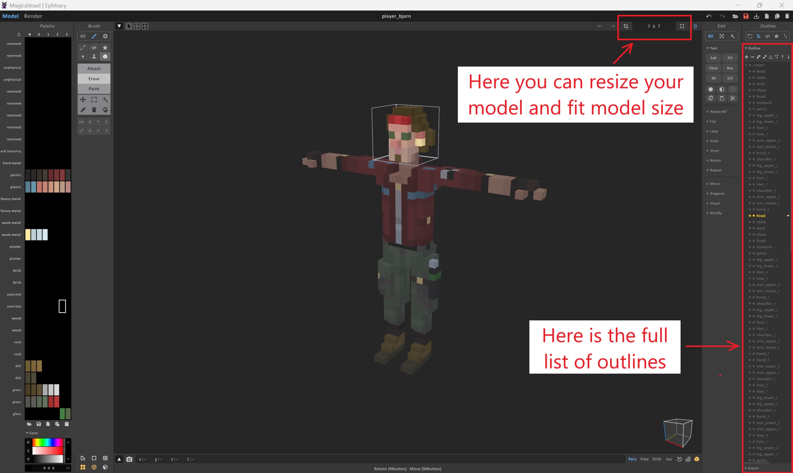This screenshot has width=793, height=473.
Task: Expand the Mirror section
Action: click(715, 184)
